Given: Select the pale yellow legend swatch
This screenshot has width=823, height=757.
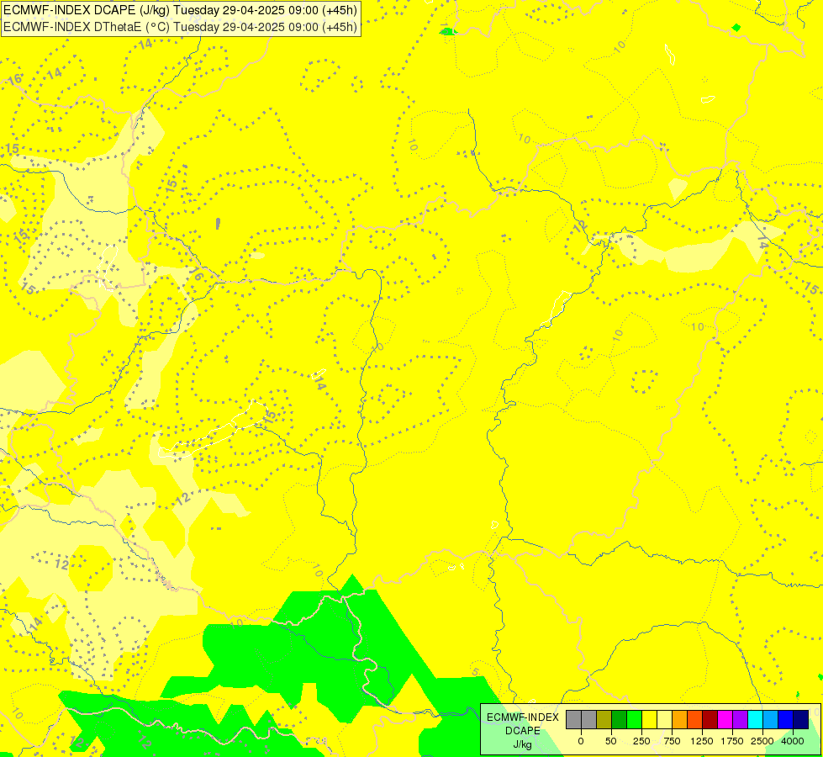Looking at the screenshot, I should coord(664,720).
